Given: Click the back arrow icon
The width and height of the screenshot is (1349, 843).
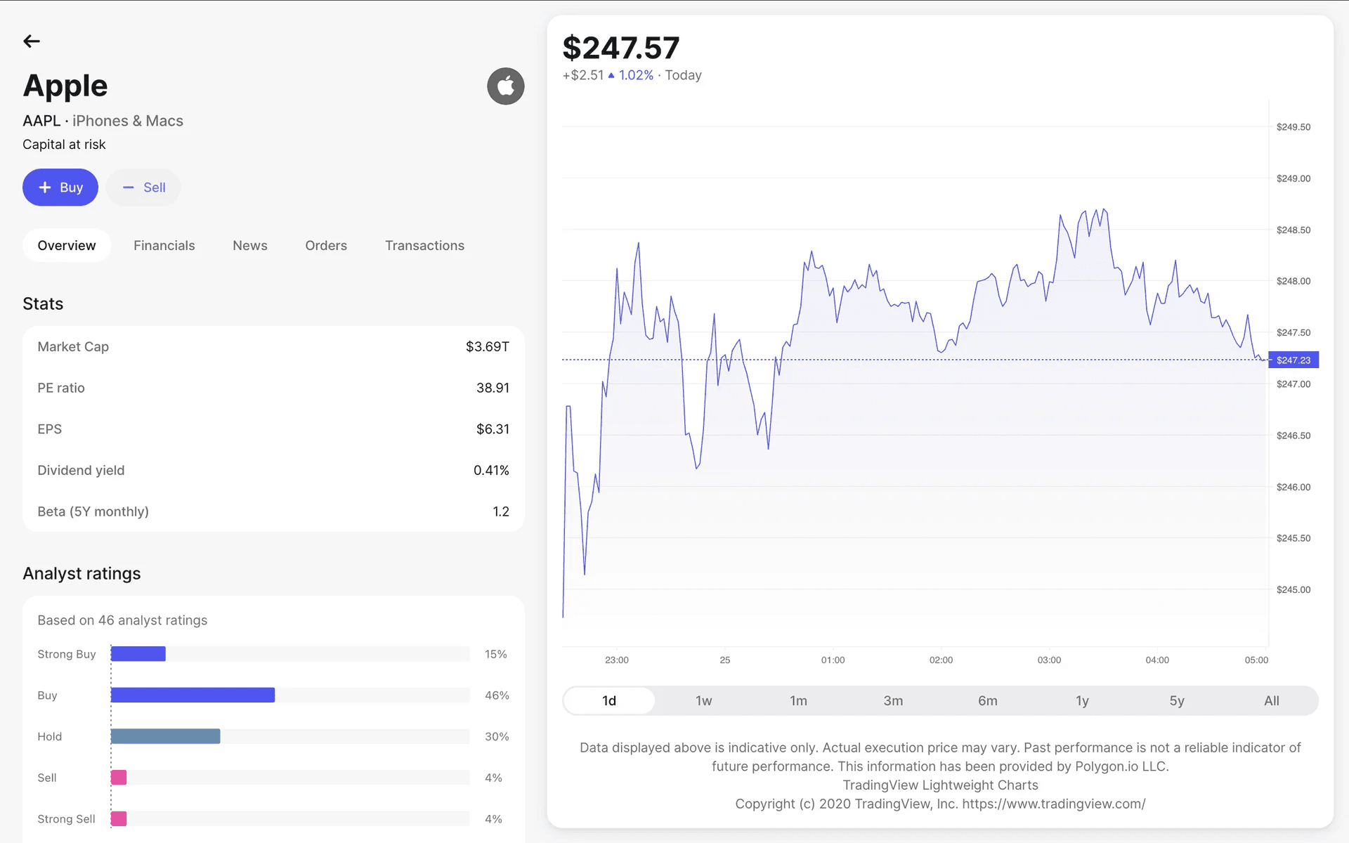Looking at the screenshot, I should point(32,41).
